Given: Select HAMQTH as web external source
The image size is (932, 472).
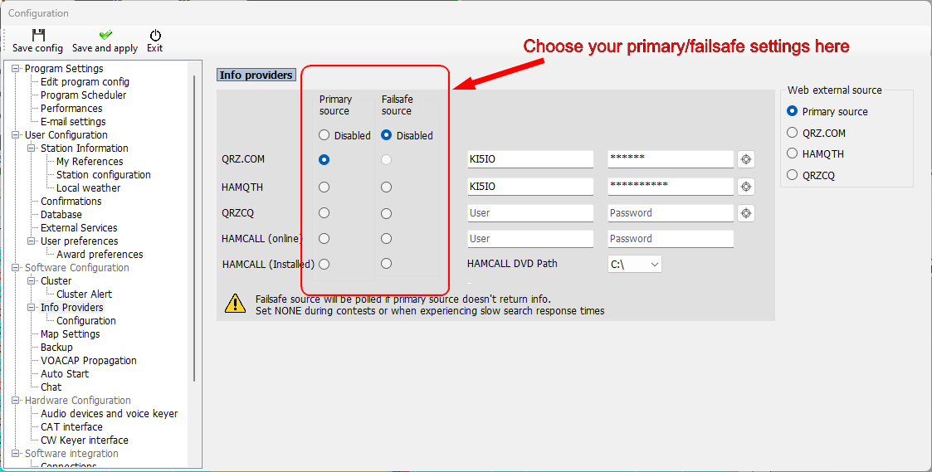Looking at the screenshot, I should click(x=792, y=153).
